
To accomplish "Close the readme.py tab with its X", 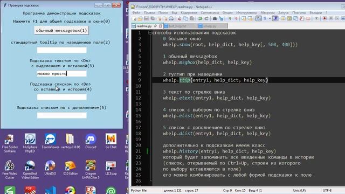I will pos(161,26).
